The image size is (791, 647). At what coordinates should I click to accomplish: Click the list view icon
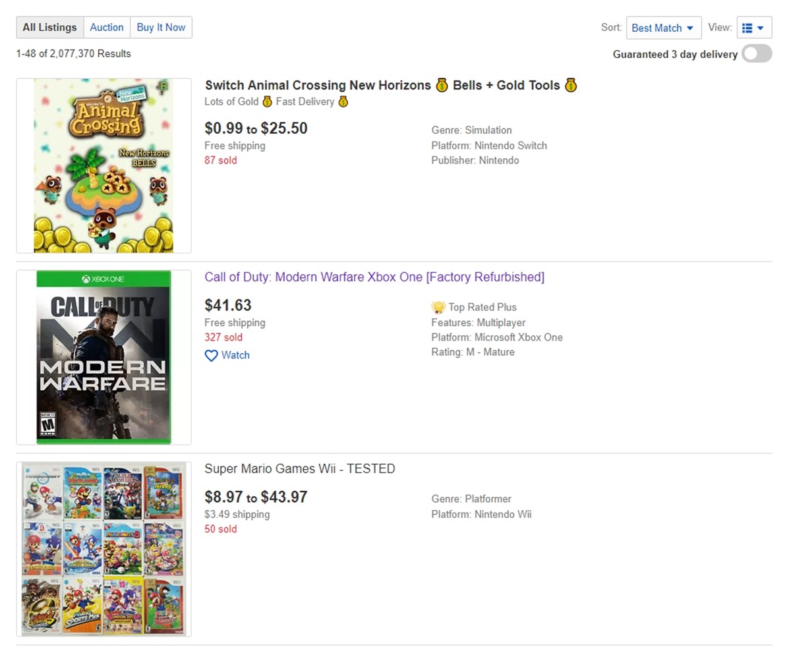(747, 28)
